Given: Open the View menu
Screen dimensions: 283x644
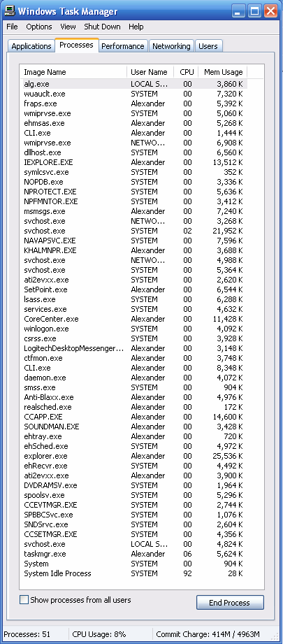Looking at the screenshot, I should (68, 27).
